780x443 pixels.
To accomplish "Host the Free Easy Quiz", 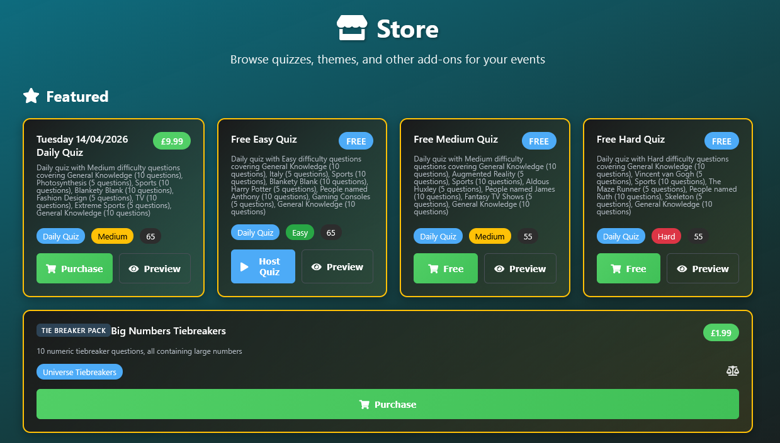I will coord(263,266).
